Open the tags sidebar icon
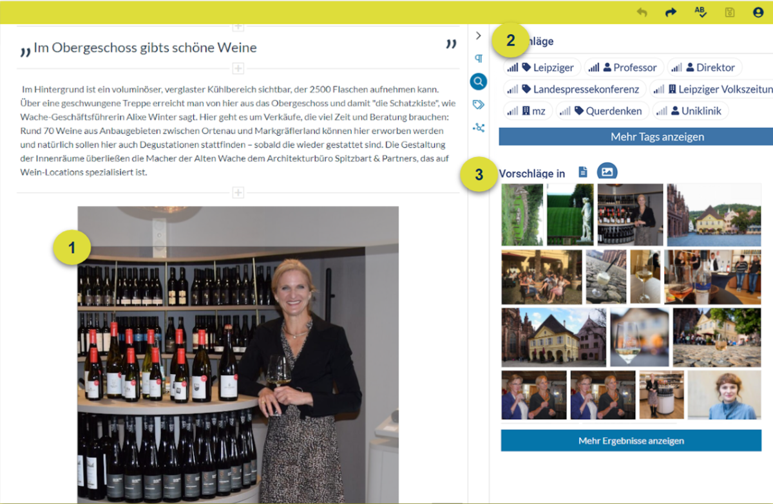 pyautogui.click(x=479, y=104)
